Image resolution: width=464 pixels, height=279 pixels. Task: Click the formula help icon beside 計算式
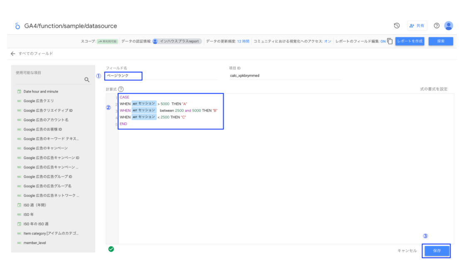121,89
